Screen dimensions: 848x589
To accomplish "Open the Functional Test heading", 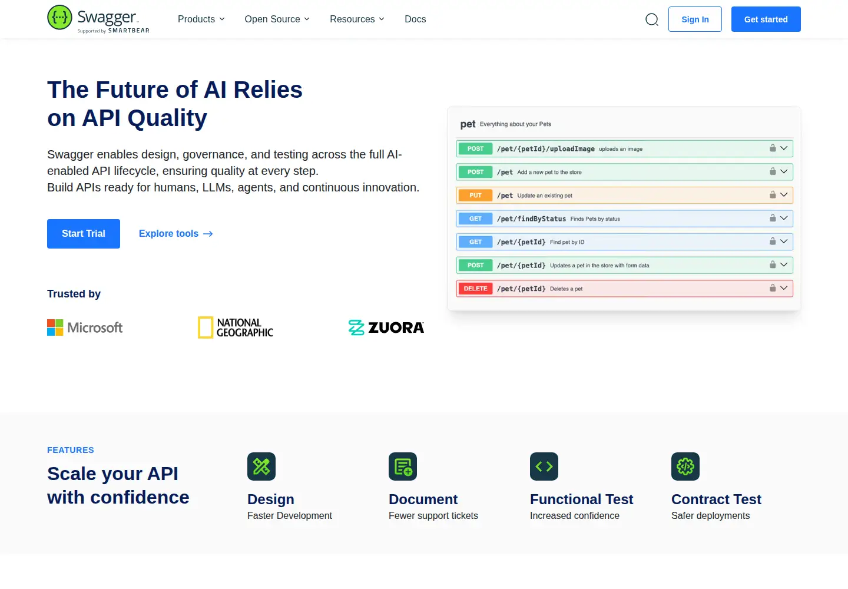I will [581, 499].
